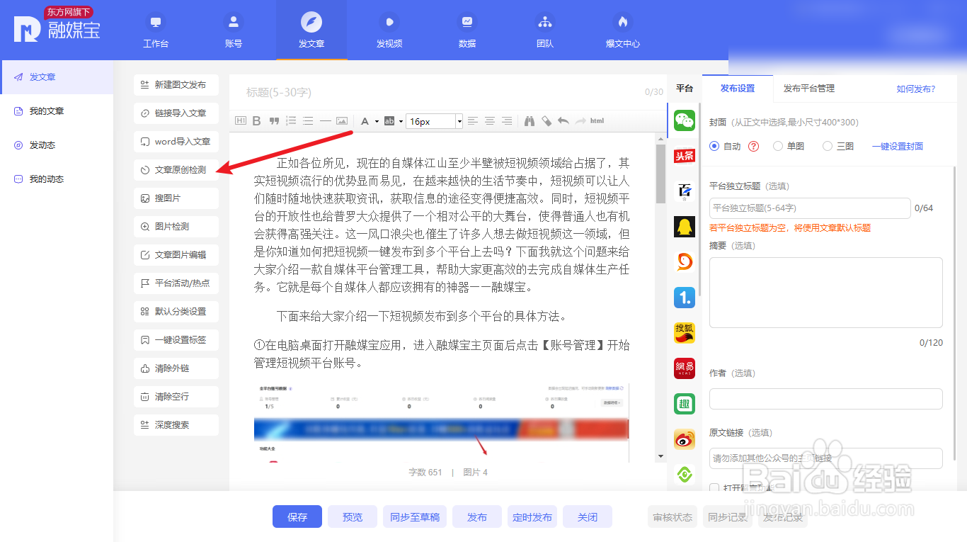Viewport: 967px width, 542px height.
Task: Select the green Qutoutiao platform icon
Action: point(685,404)
